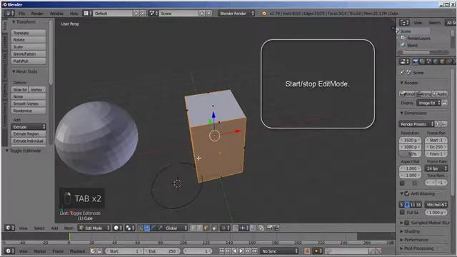The image size is (457, 257).
Task: Toggle limit selection to visible icon
Action: click(x=214, y=228)
